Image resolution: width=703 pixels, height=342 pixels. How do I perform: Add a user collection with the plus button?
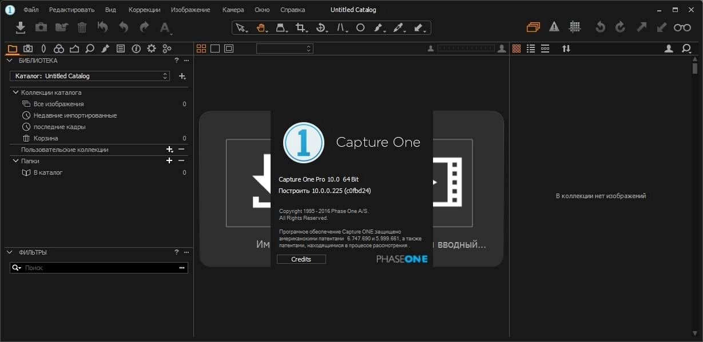coord(169,149)
